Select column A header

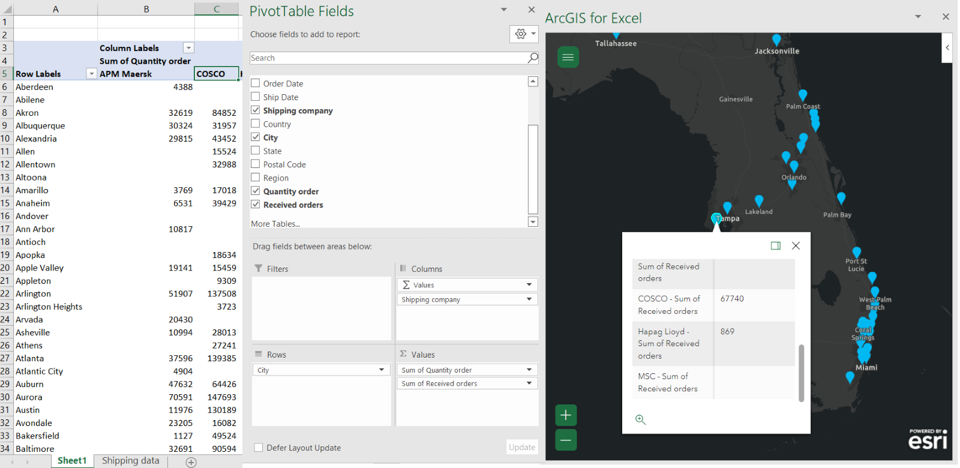click(55, 8)
